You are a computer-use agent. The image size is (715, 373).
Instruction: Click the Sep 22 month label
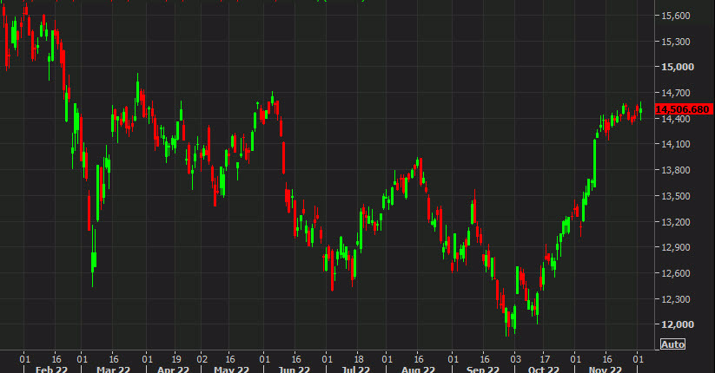point(483,369)
